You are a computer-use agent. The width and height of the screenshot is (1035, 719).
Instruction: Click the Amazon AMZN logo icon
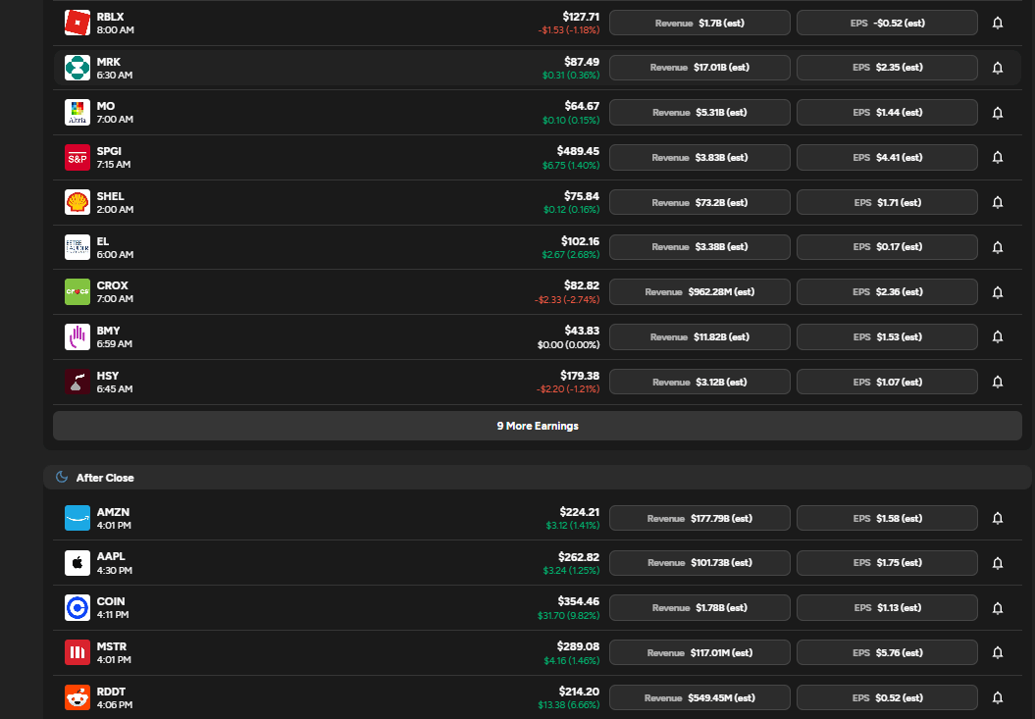(78, 518)
